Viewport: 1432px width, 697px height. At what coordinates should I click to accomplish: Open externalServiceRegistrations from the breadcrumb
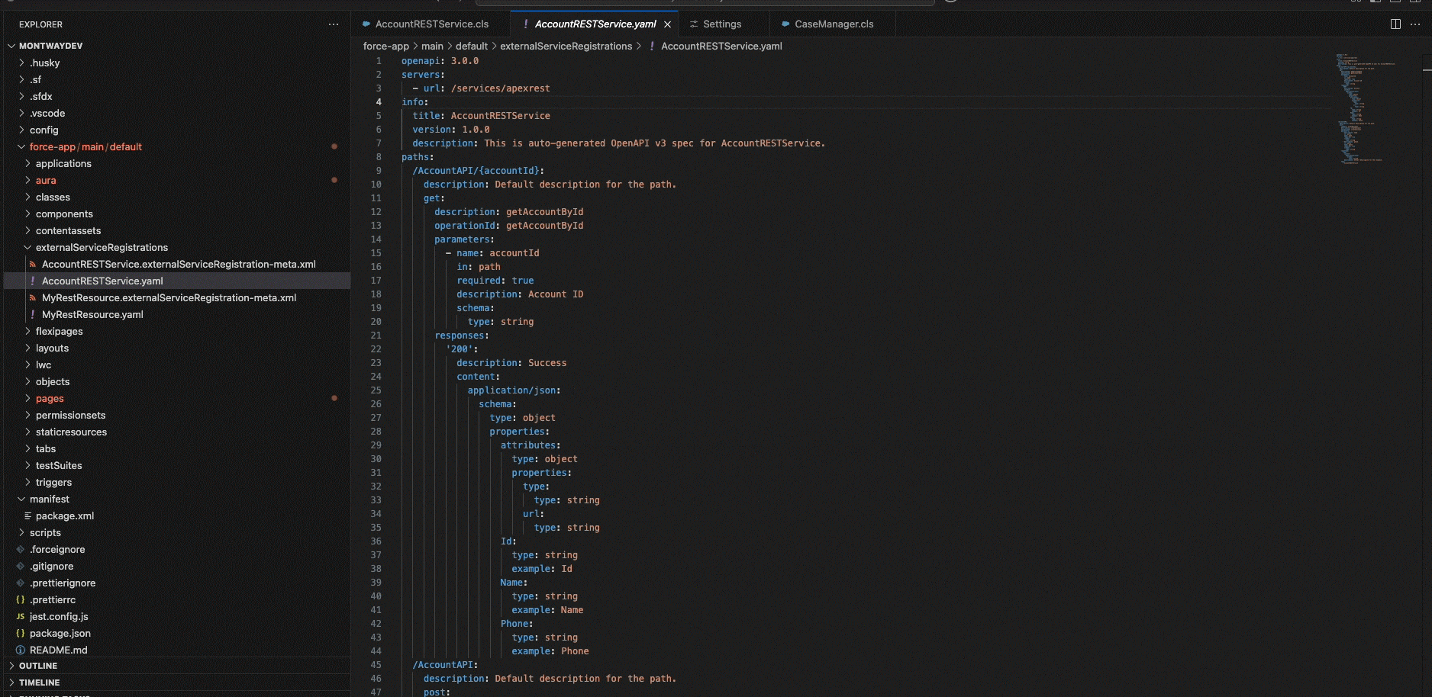[567, 46]
